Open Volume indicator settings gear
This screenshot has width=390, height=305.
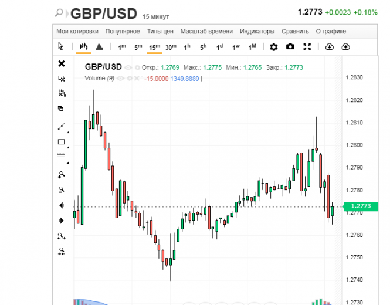(130, 79)
